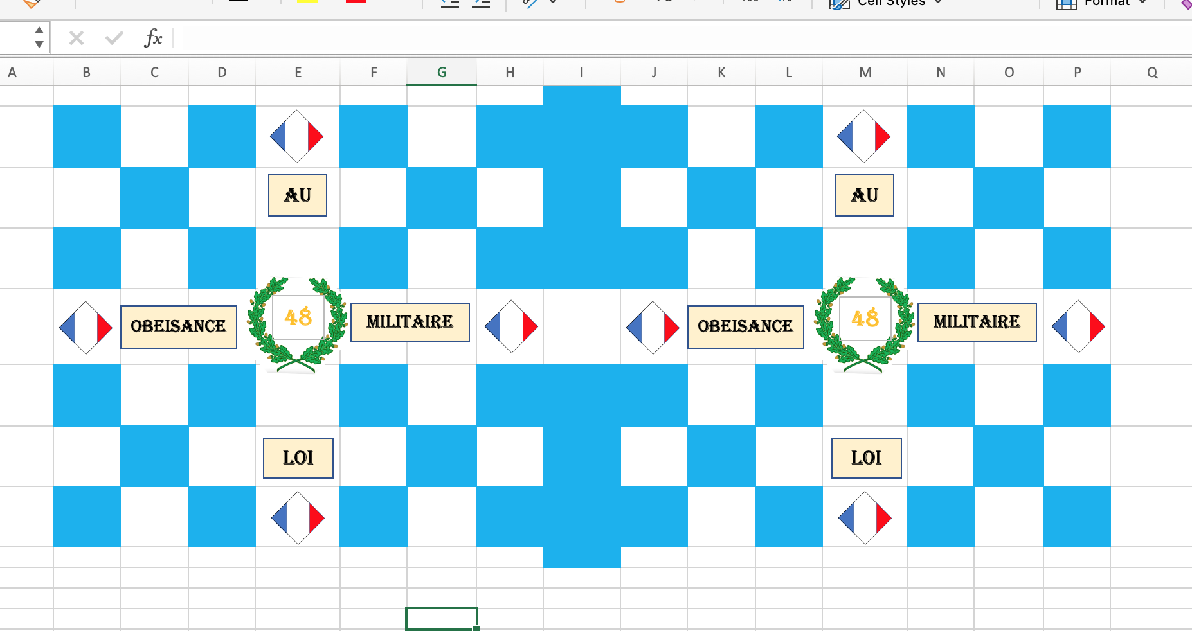Screen dimensions: 1192x631
Task: Click the name box up/down stepper arrows
Action: (x=39, y=37)
